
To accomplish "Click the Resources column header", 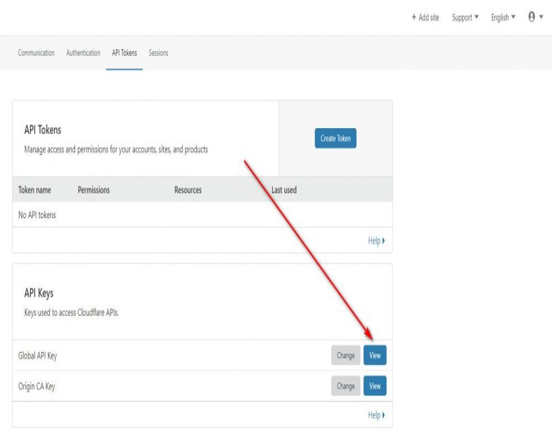I will point(188,190).
